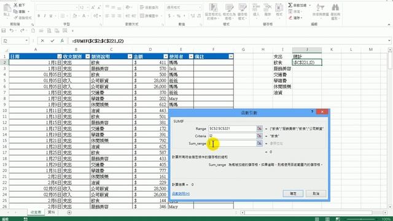Click the percent style icon
This screenshot has width=393, height=221.
pyautogui.click(x=179, y=16)
